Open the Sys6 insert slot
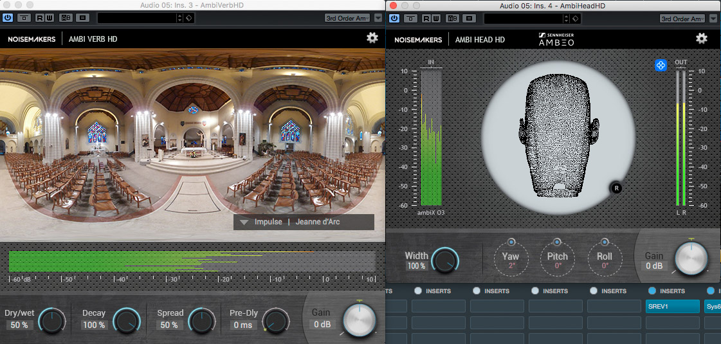The height and width of the screenshot is (344, 721). pos(712,306)
